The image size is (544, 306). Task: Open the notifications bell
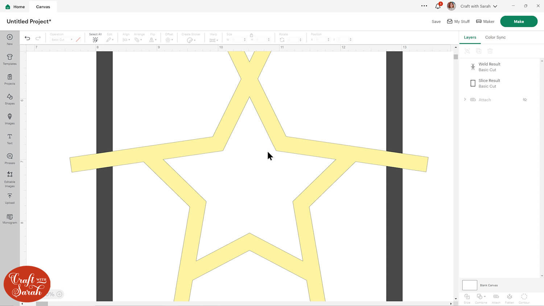click(x=438, y=6)
